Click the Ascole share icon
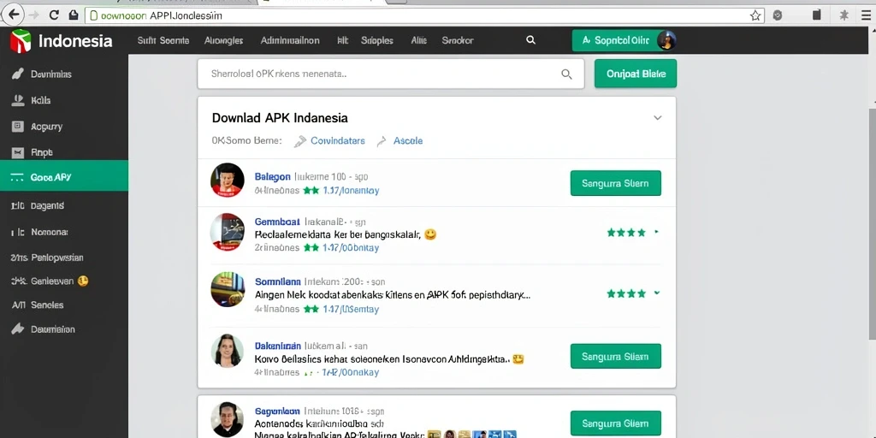The image size is (876, 438). tap(382, 141)
